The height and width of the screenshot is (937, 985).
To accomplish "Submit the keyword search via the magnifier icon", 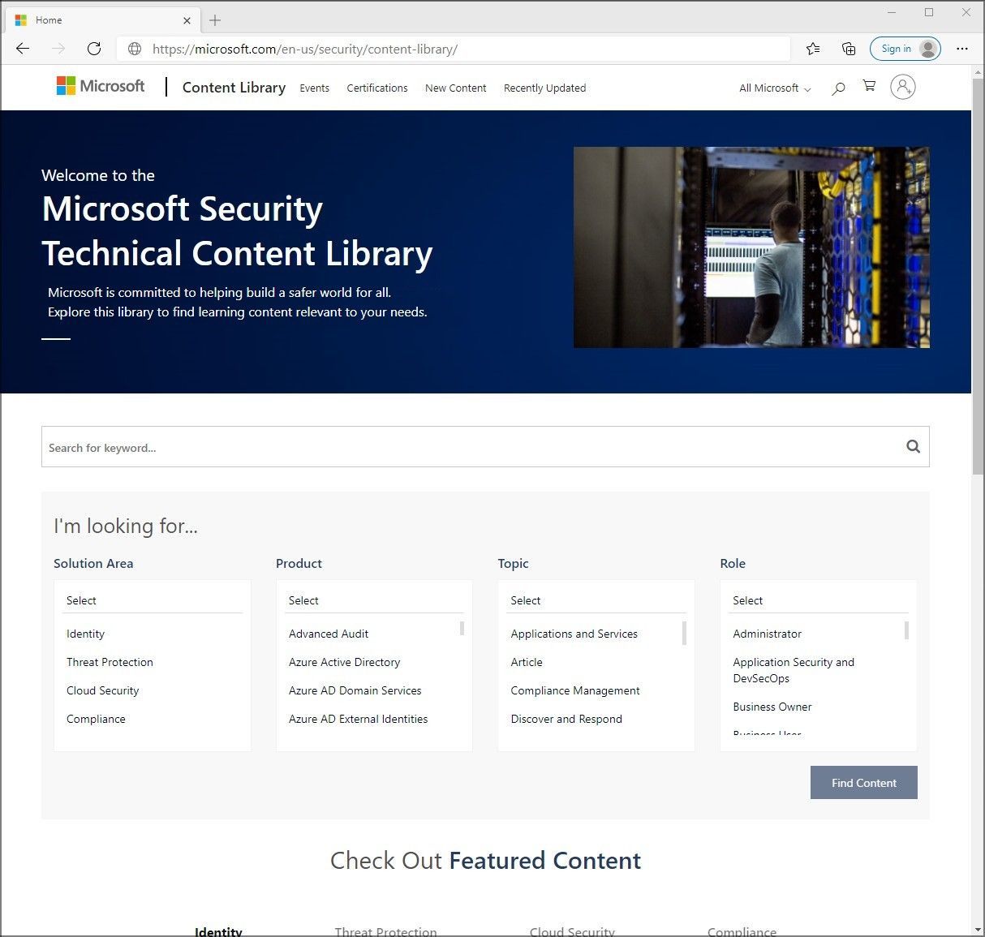I will click(x=913, y=446).
